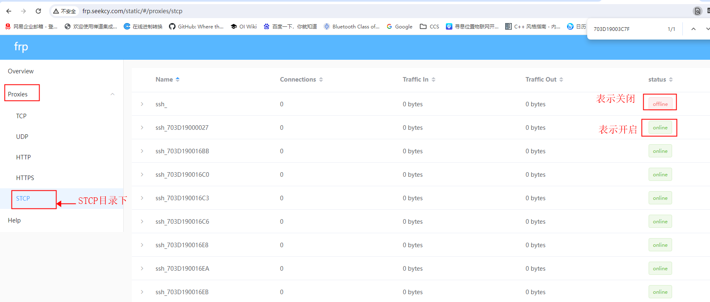Focus the browser address bar URL

pos(132,11)
